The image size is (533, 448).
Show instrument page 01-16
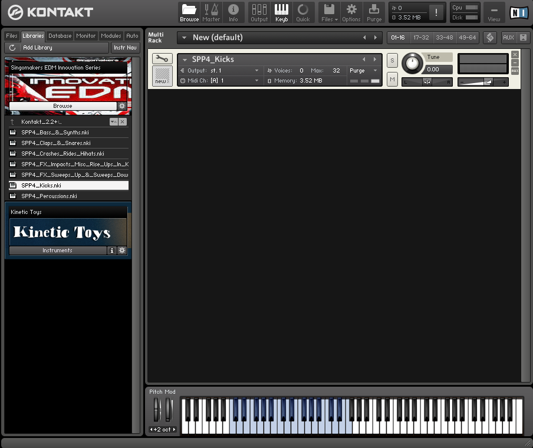tap(398, 37)
